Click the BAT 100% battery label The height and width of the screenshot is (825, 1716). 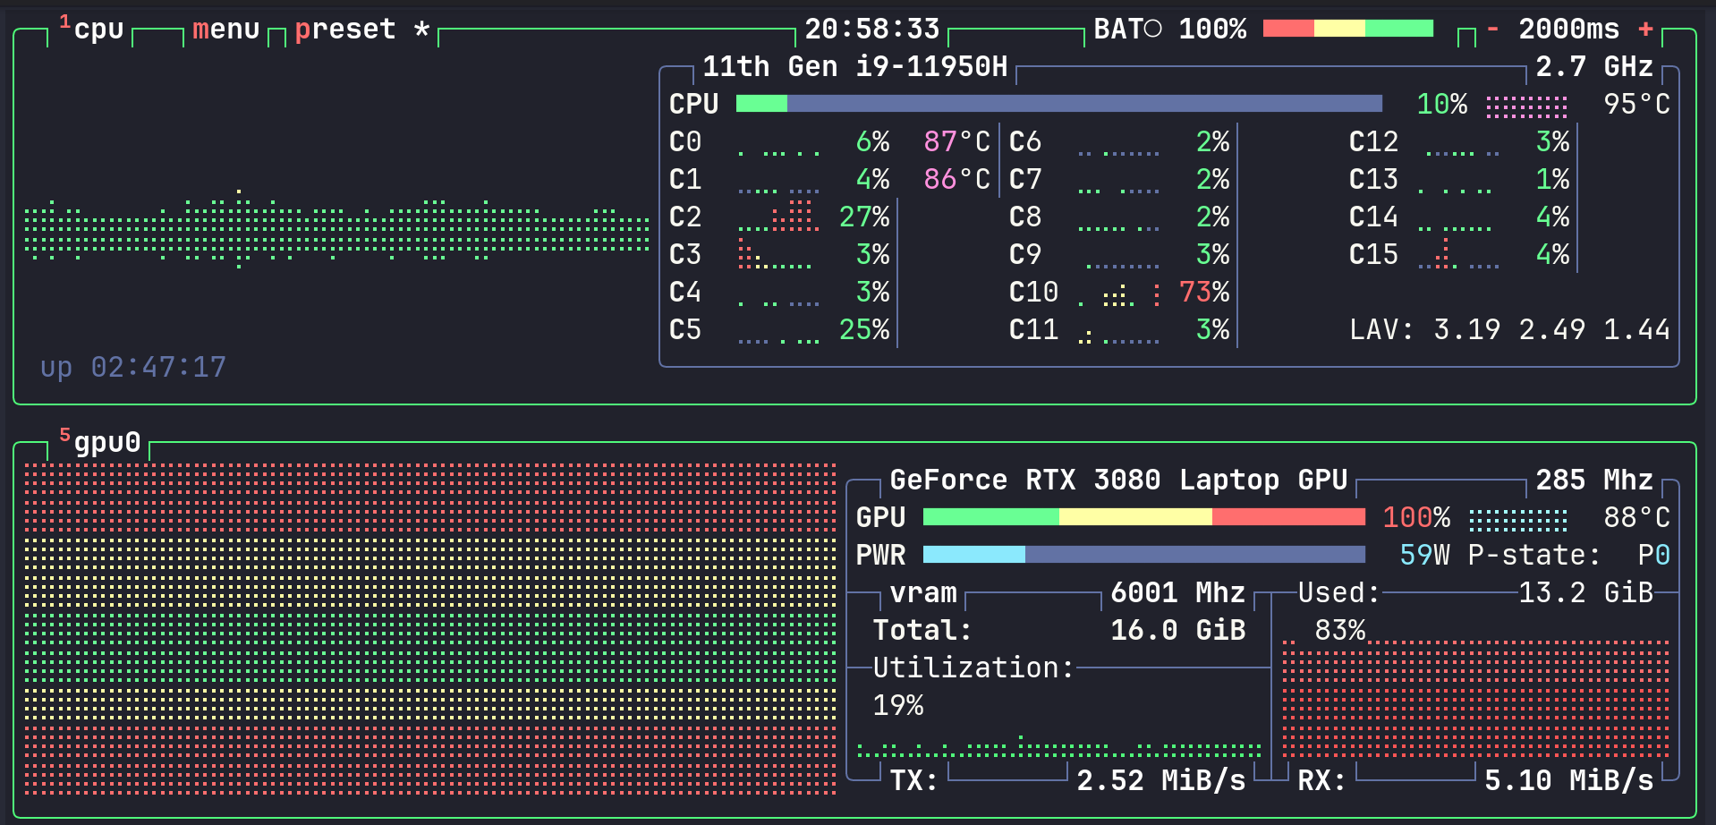point(1170,30)
